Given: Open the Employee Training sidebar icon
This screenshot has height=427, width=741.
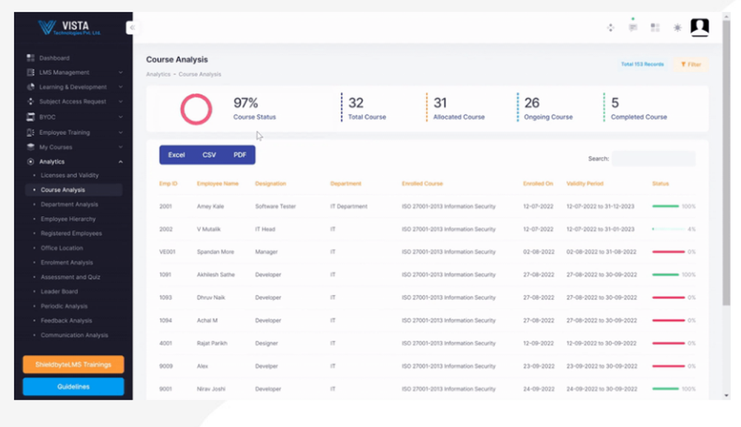Looking at the screenshot, I should 30,132.
